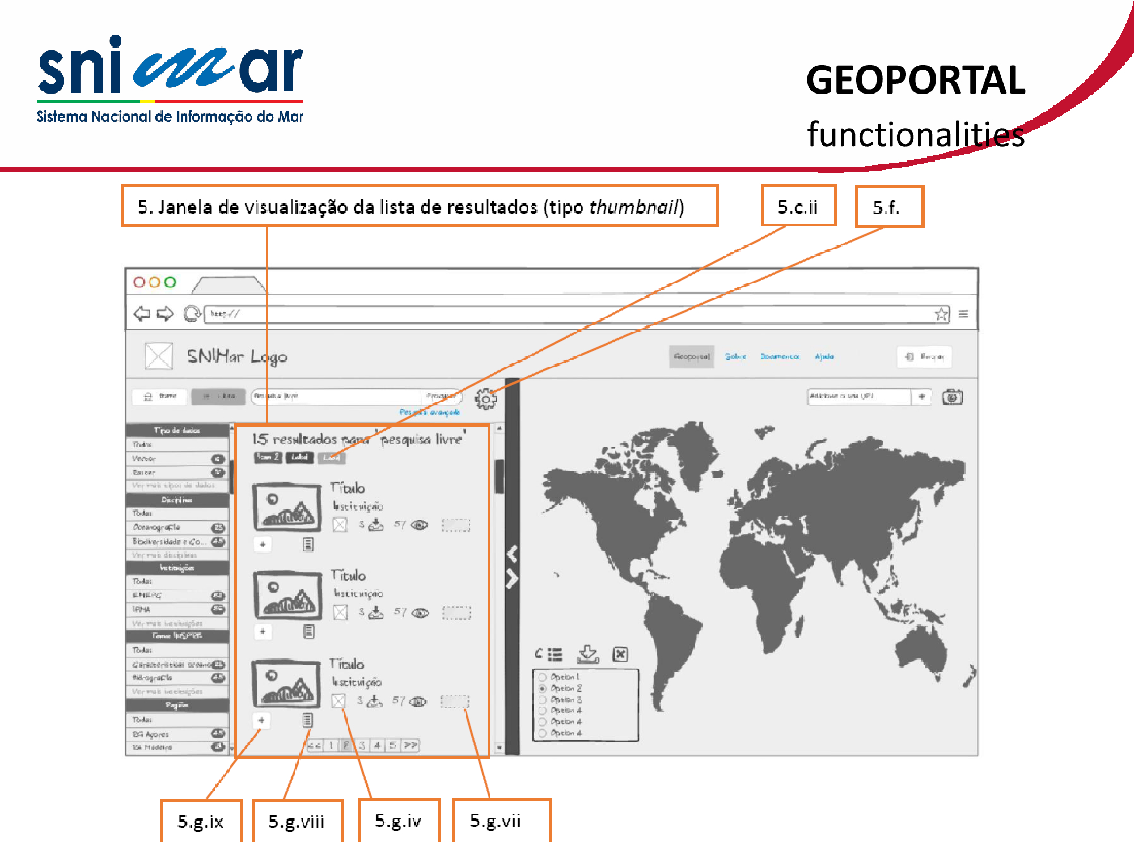Go to page 3 in pagination

tap(362, 745)
